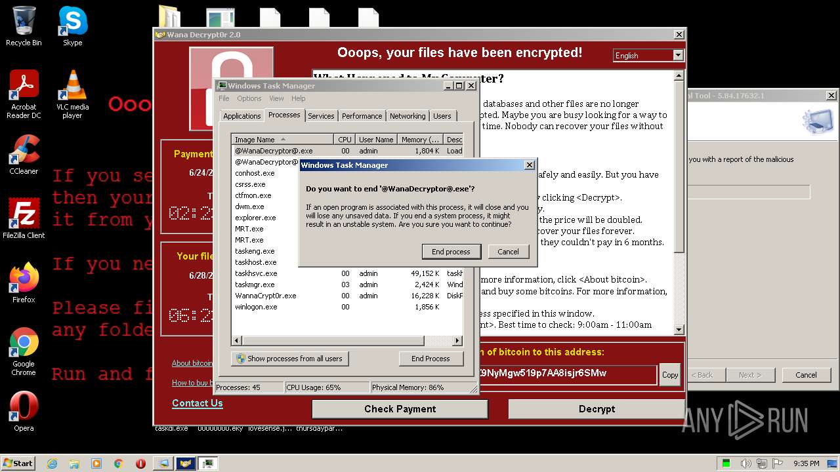
Task: Open the Contact Us link
Action: pos(198,403)
